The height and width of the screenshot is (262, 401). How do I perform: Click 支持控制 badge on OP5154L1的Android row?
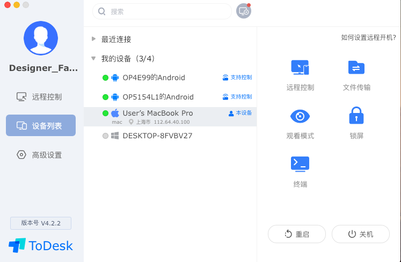click(237, 97)
